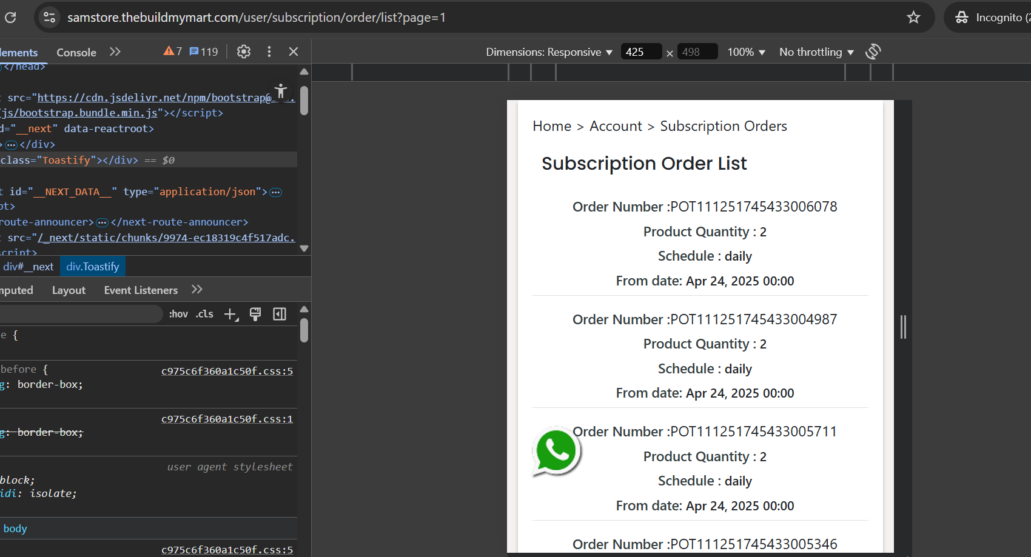Image resolution: width=1031 pixels, height=557 pixels.
Task: Open the warnings count indicator showing 7
Action: click(173, 52)
